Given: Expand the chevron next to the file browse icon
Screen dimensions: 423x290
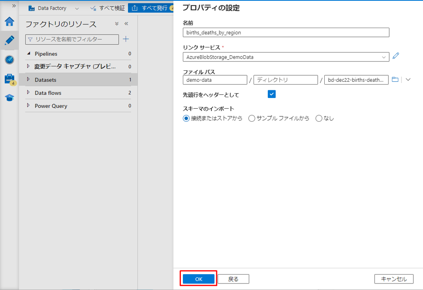Looking at the screenshot, I should tap(408, 80).
